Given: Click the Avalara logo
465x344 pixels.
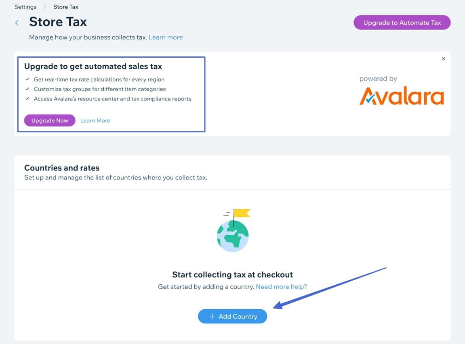Looking at the screenshot, I should (x=401, y=96).
